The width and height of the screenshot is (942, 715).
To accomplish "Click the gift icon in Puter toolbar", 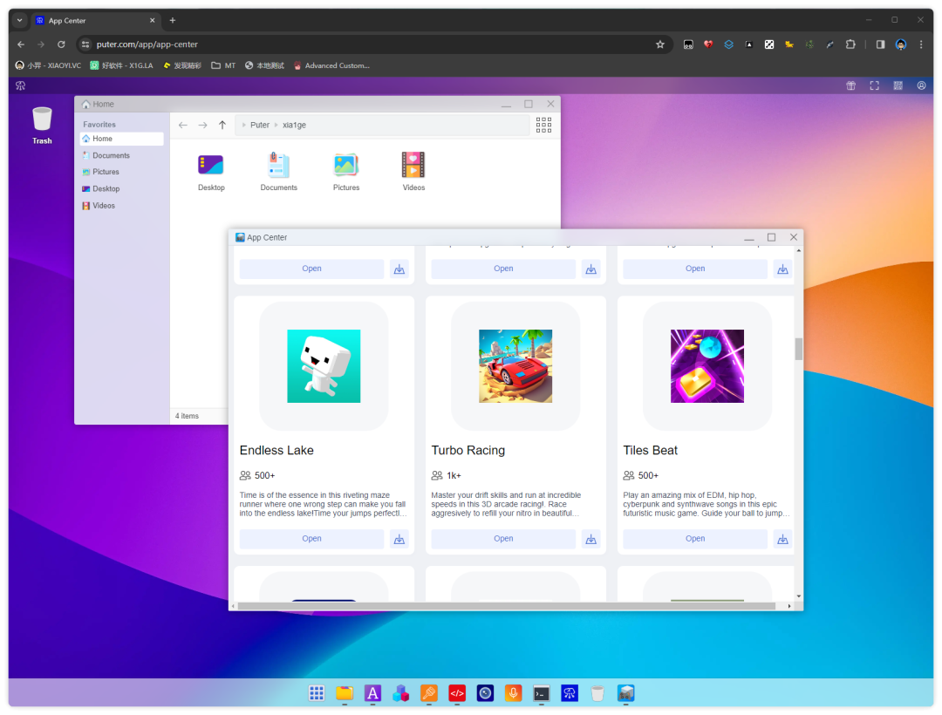I will tap(850, 85).
